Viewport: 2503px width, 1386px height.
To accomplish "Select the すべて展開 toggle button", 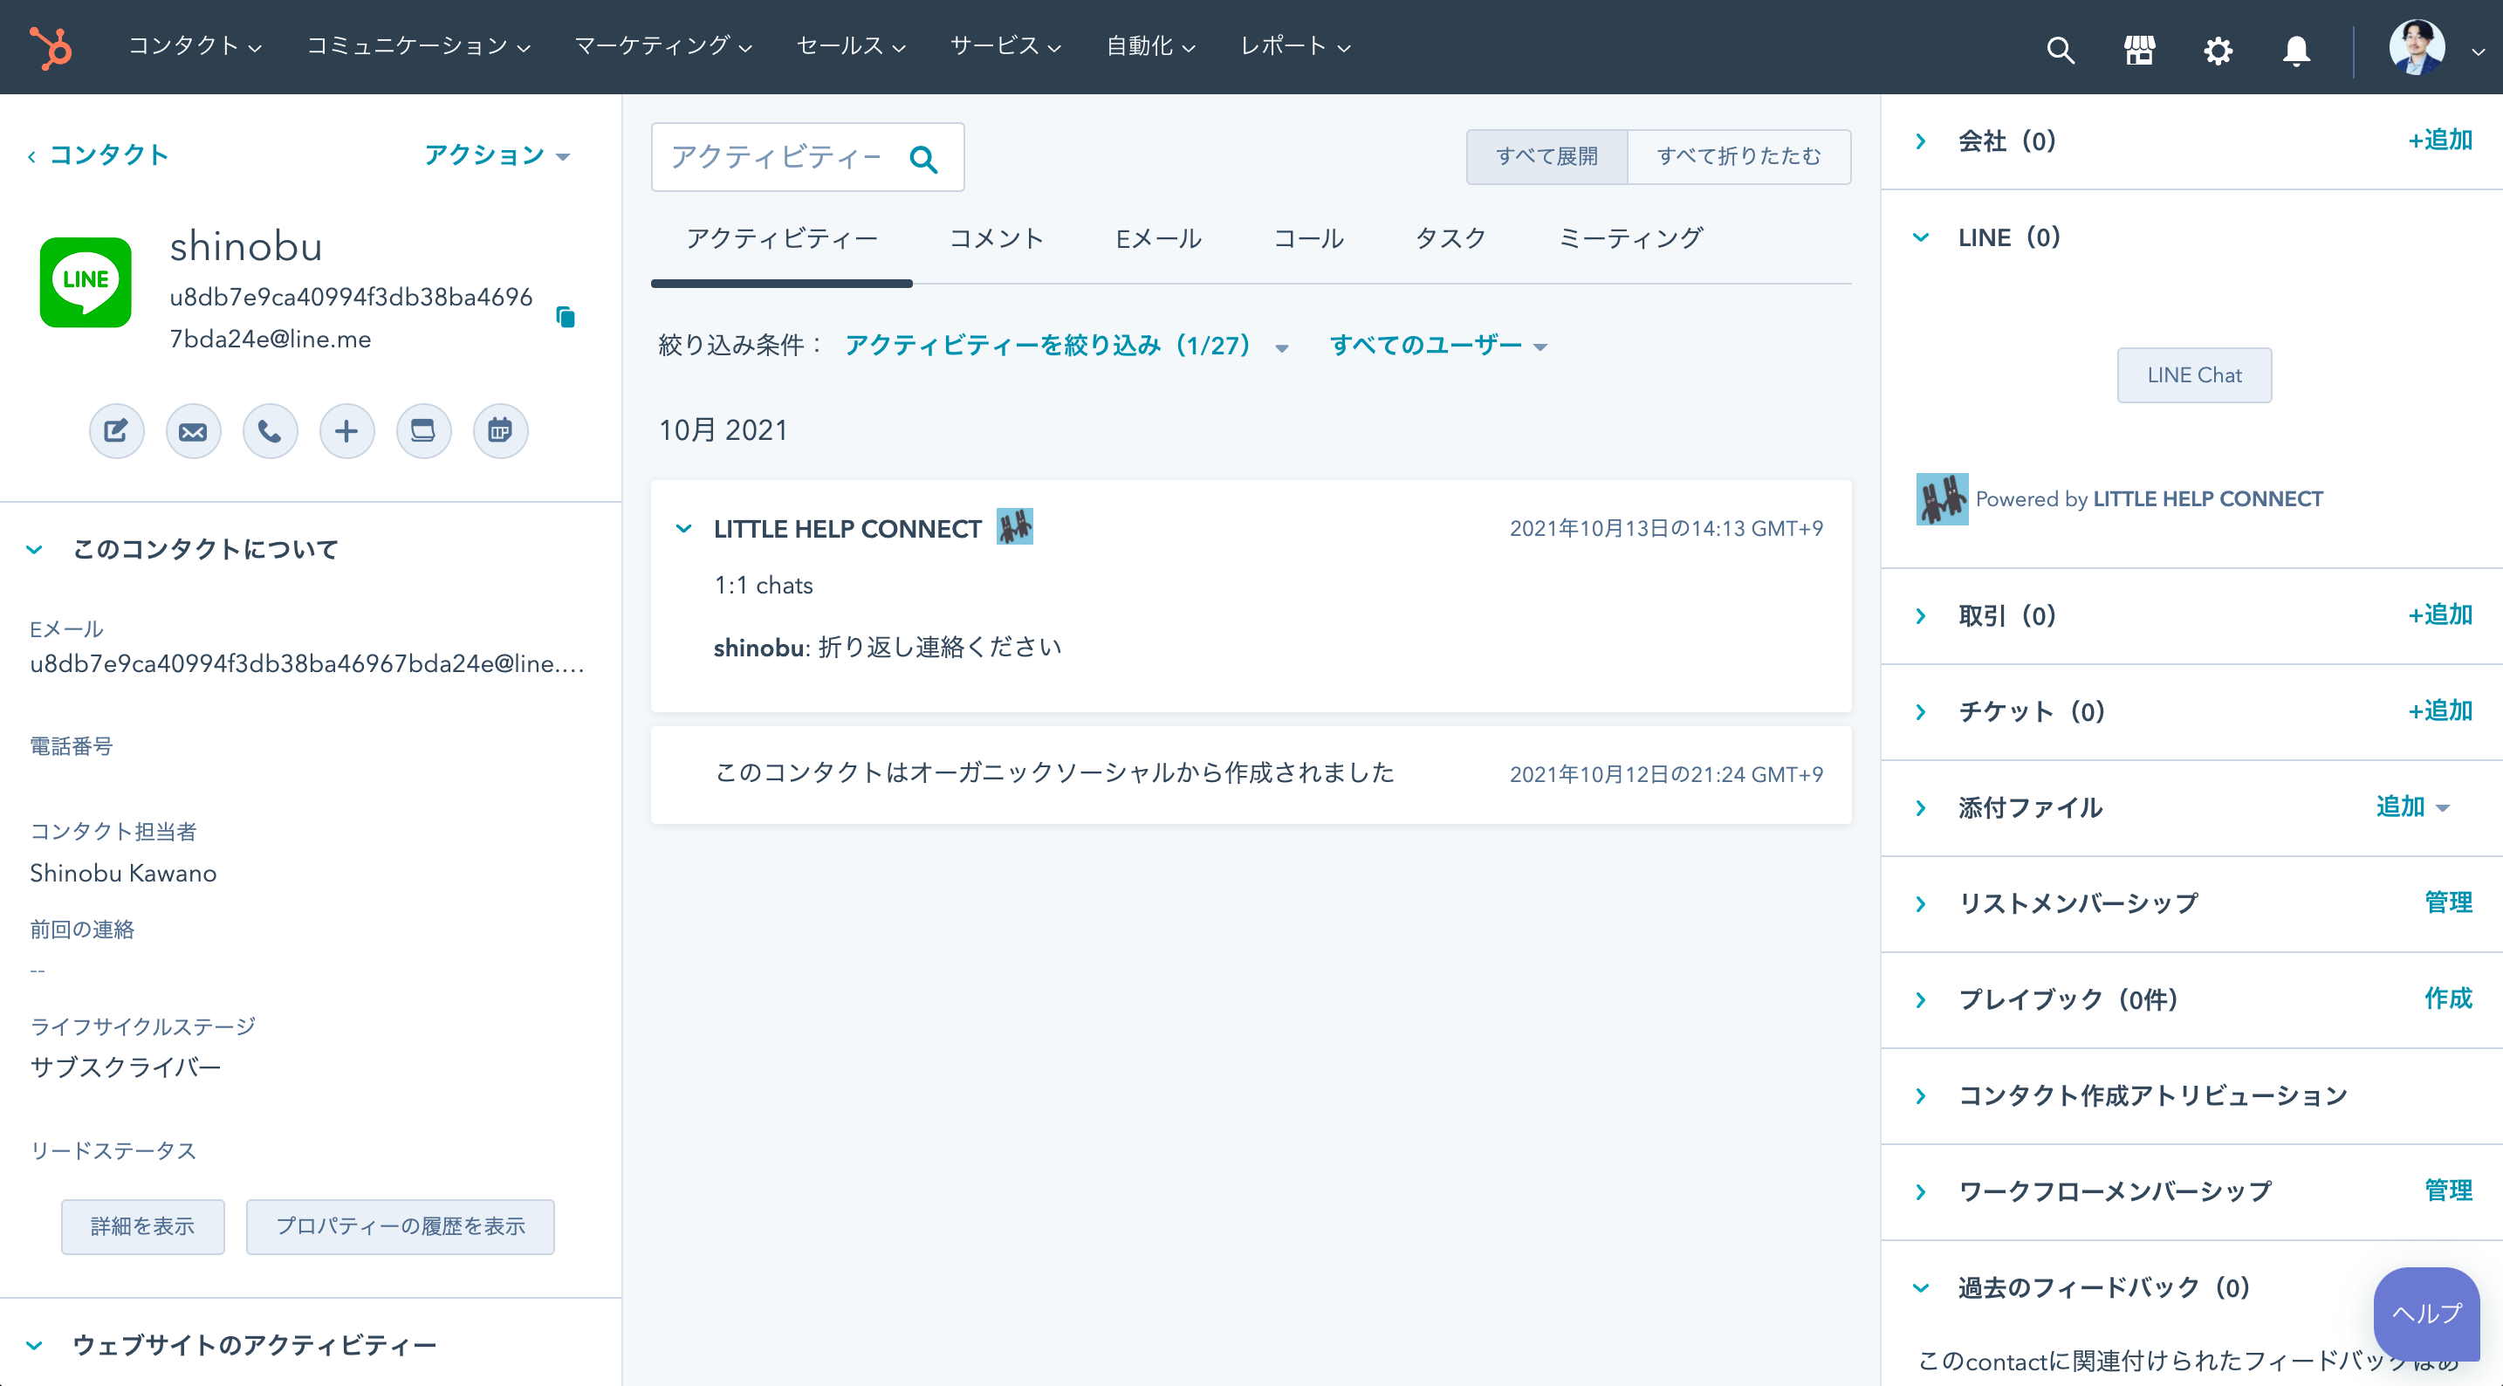I will (x=1546, y=156).
